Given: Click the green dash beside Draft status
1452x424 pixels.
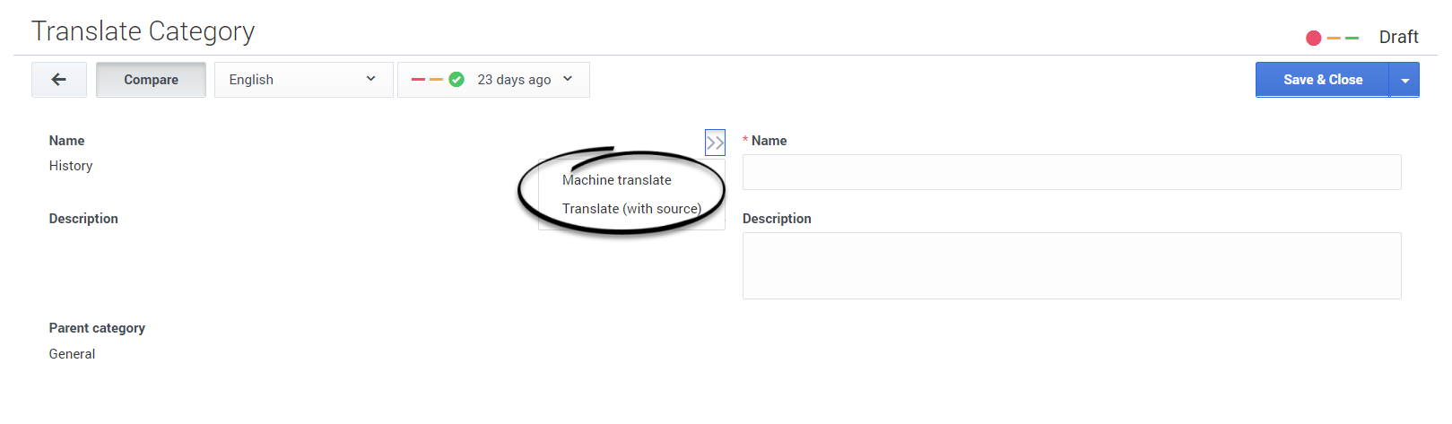Looking at the screenshot, I should pyautogui.click(x=1352, y=38).
